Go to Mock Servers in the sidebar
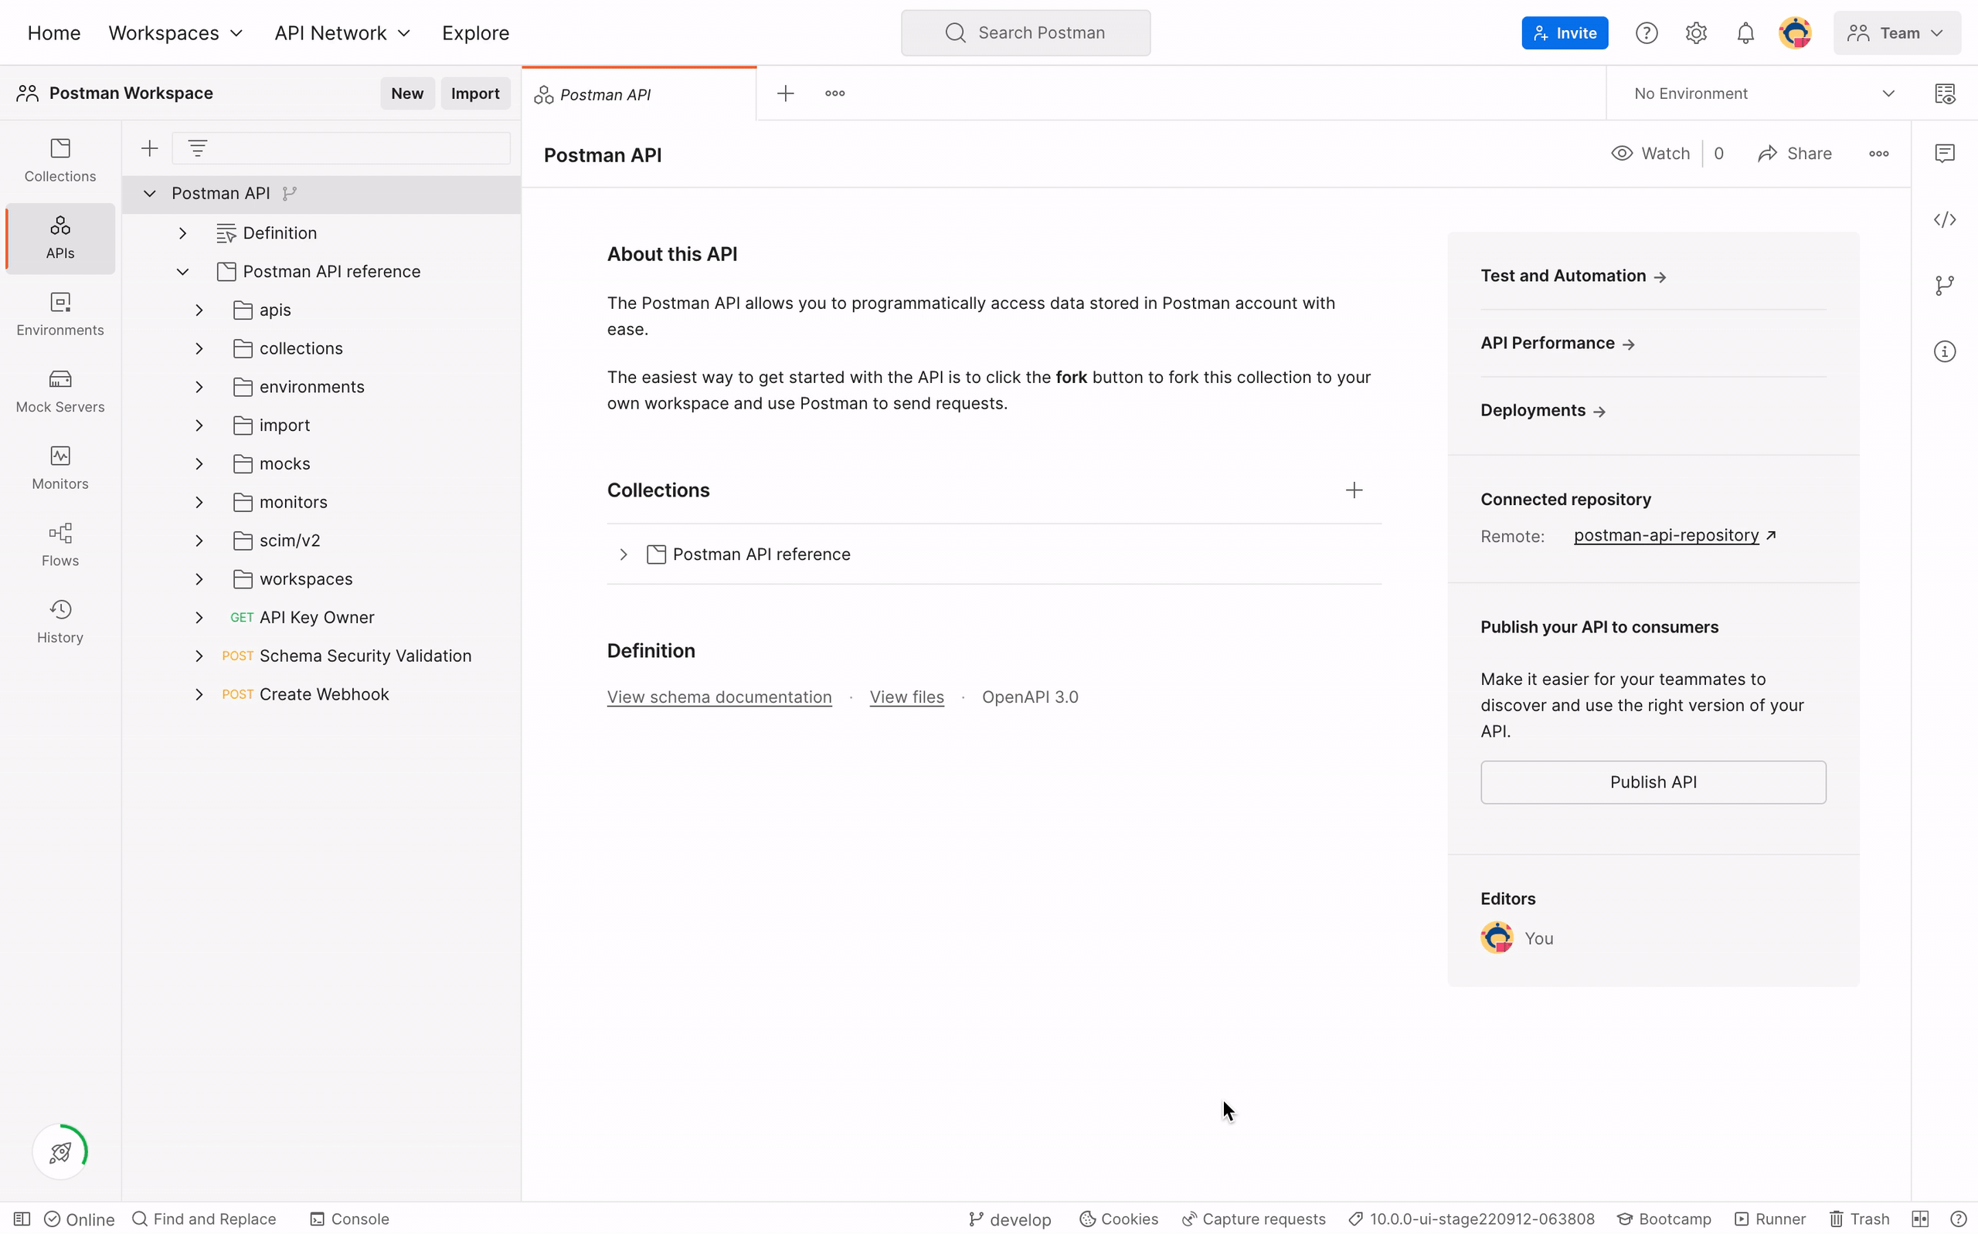This screenshot has width=1978, height=1234. [x=59, y=392]
